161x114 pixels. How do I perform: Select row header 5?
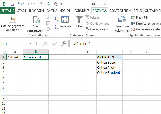(x=3, y=78)
